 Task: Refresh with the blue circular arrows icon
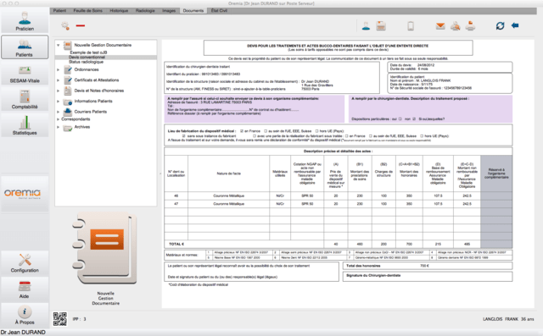point(500,25)
